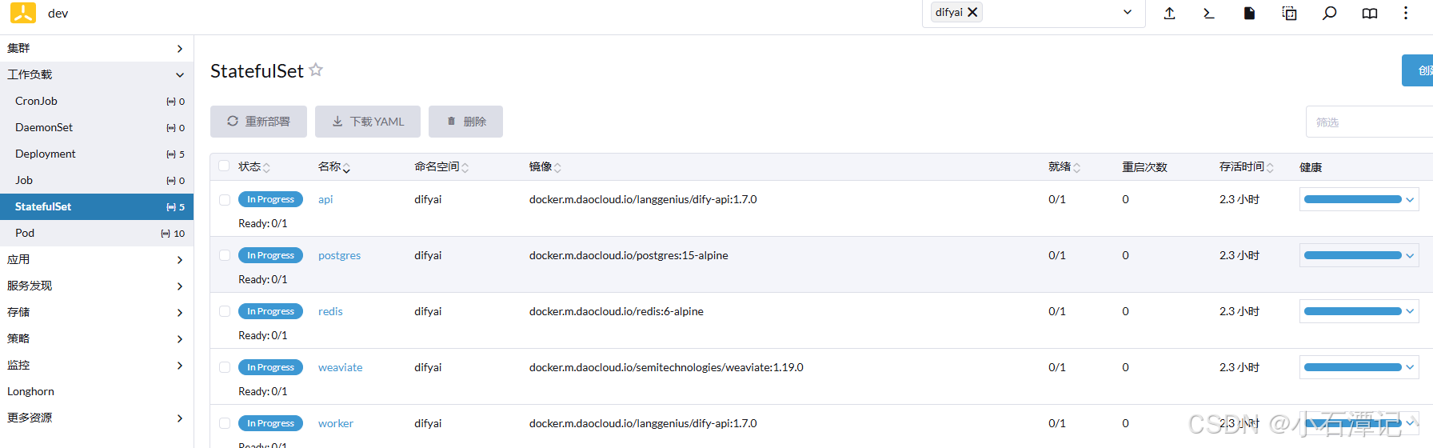1433x448 pixels.
Task: Check the redis row checkbox
Action: [225, 311]
